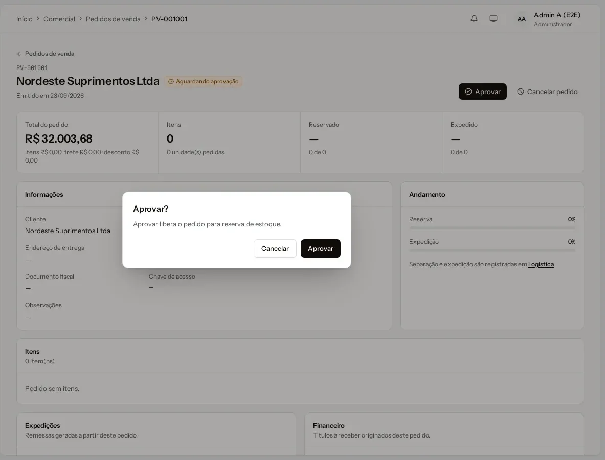Screen dimensions: 605x460
Task: Click the Aguardando aprovação status badge
Action: 204,81
